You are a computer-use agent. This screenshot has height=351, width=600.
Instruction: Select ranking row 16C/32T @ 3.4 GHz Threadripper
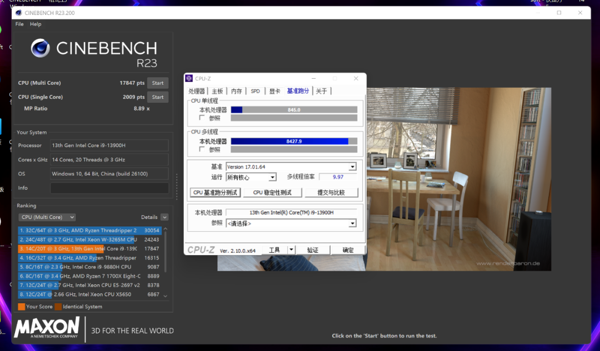click(89, 258)
